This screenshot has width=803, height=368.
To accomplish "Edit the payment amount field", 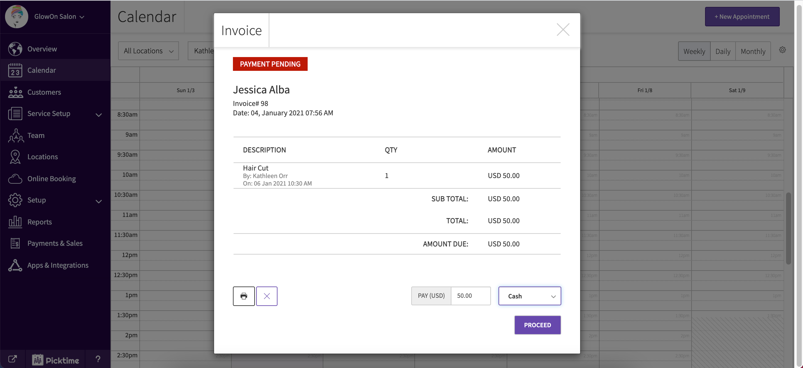I will [x=470, y=296].
